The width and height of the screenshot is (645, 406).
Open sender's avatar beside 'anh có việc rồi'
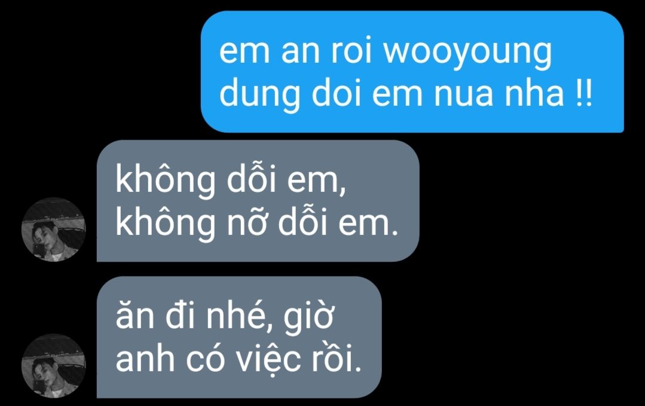point(53,366)
